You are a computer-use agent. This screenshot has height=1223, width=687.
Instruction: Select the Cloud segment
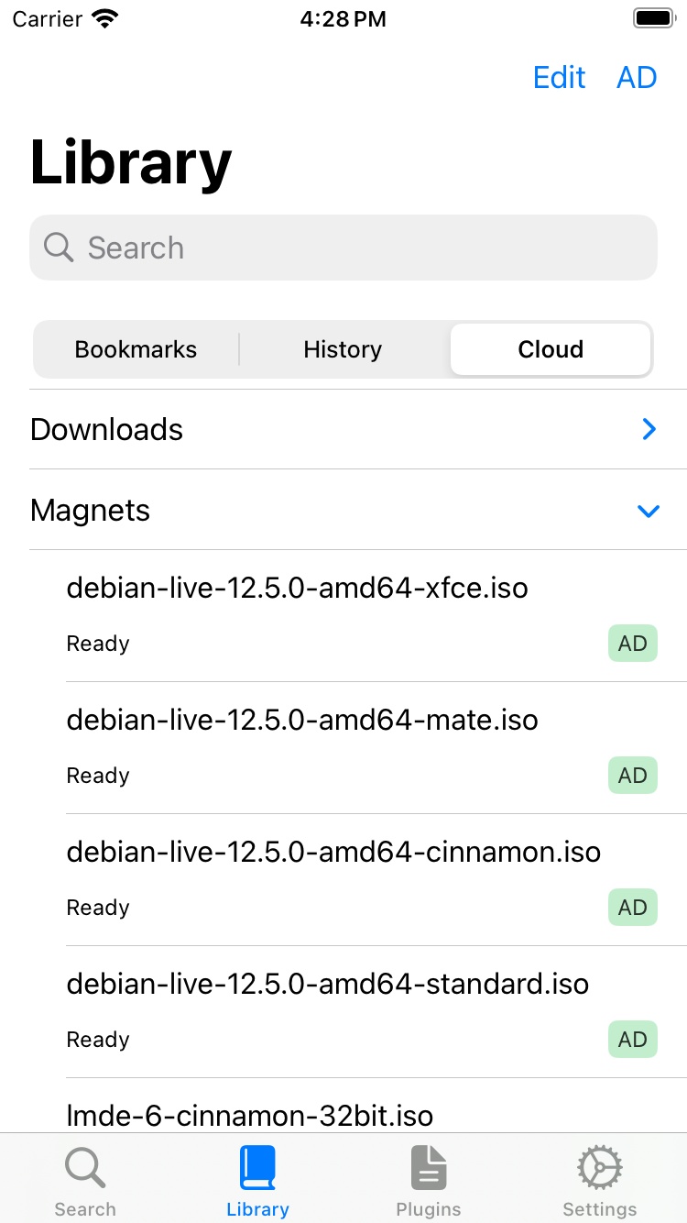[x=551, y=349]
